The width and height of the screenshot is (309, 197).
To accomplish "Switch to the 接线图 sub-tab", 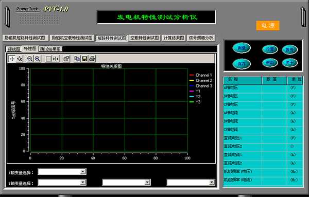I will pos(14,49).
